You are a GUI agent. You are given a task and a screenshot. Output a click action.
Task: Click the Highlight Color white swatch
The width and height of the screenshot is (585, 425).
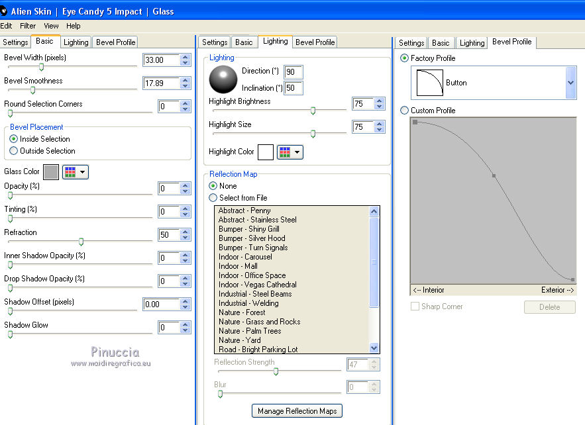pyautogui.click(x=266, y=152)
